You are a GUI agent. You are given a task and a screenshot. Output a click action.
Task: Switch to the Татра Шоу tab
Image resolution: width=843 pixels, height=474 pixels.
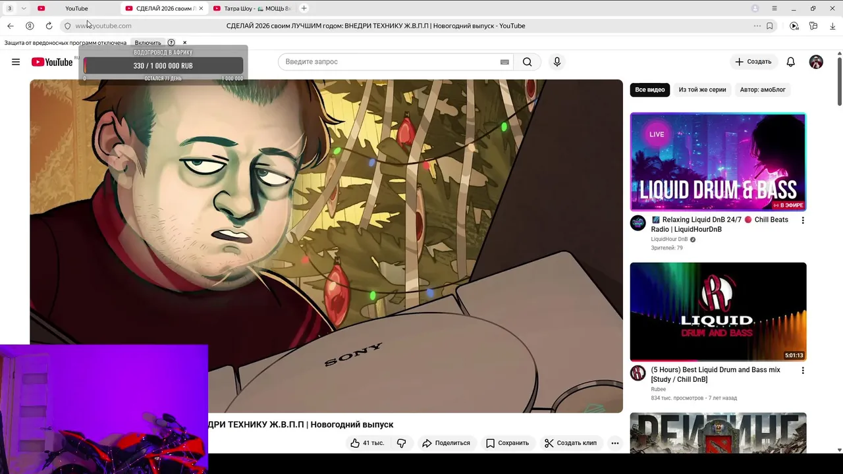252,9
